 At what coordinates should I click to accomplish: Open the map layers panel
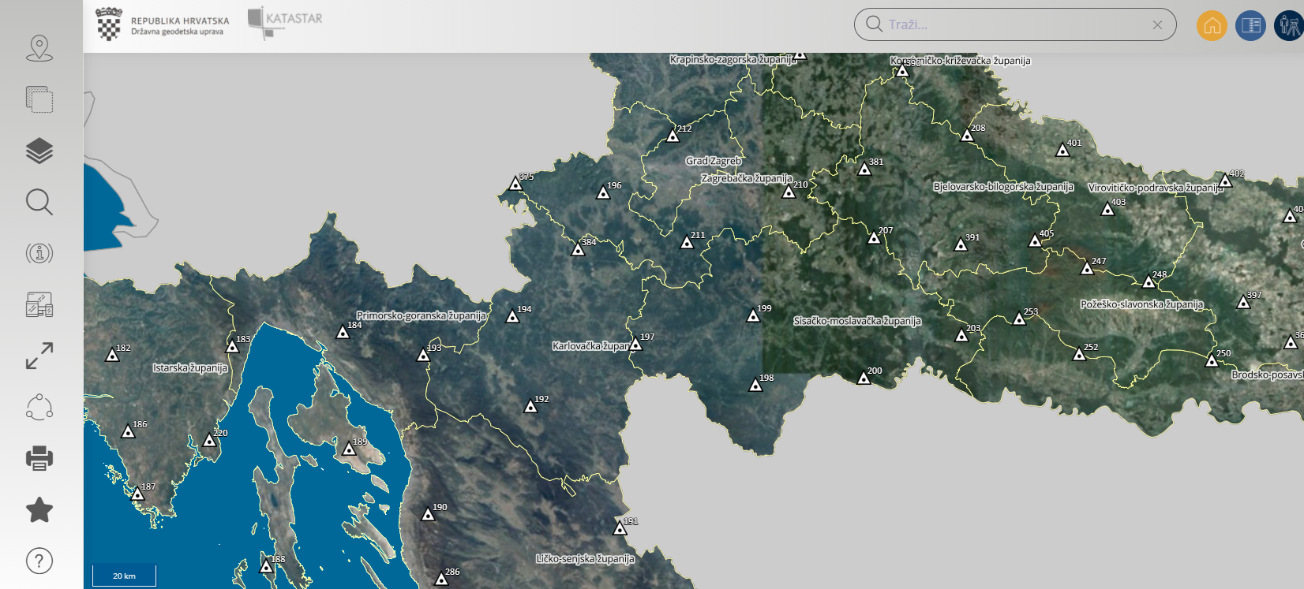(39, 151)
